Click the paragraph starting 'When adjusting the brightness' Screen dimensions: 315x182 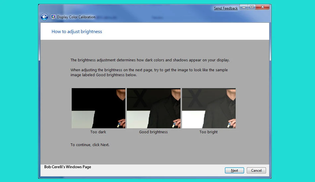pyautogui.click(x=149, y=72)
